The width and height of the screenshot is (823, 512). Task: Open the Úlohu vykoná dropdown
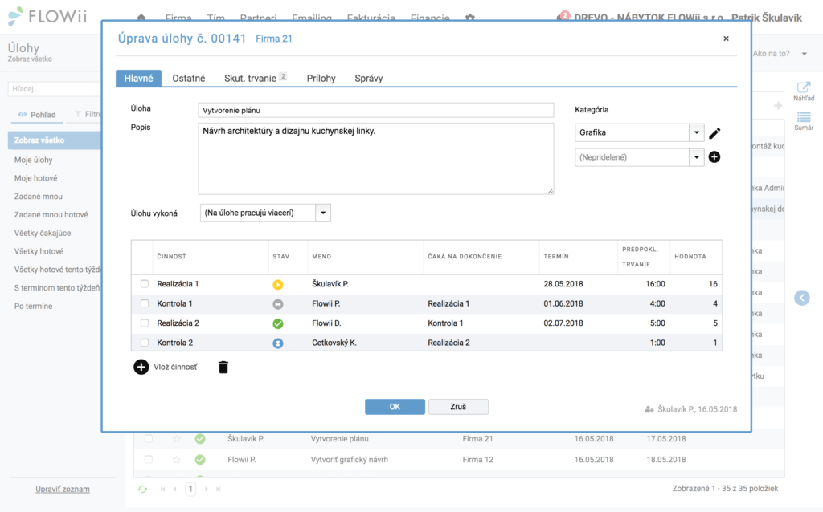click(x=323, y=213)
